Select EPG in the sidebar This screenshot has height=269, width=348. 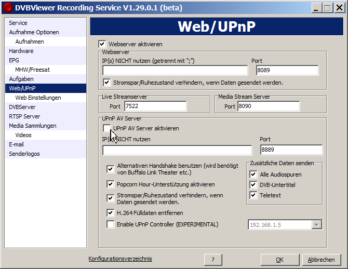(x=46, y=60)
